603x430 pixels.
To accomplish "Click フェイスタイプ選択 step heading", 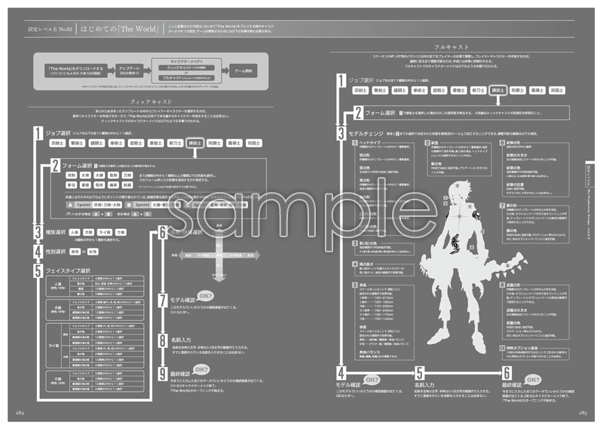I will (68, 270).
